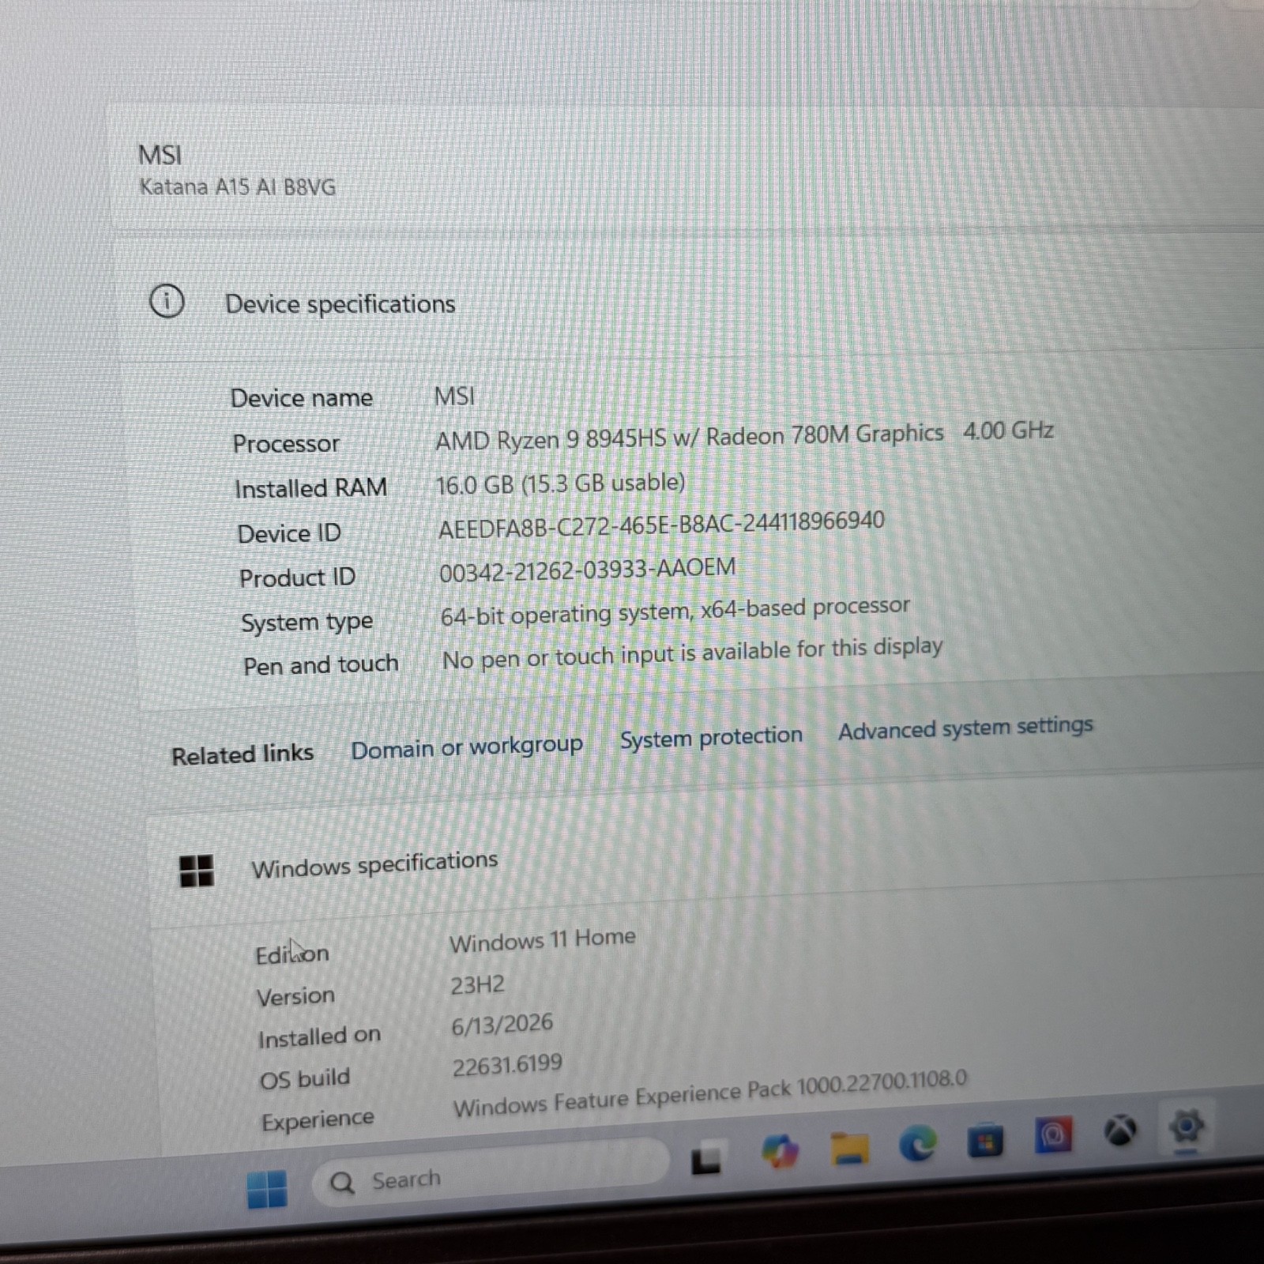This screenshot has width=1264, height=1264.
Task: Open Task View from the taskbar
Action: (706, 1157)
